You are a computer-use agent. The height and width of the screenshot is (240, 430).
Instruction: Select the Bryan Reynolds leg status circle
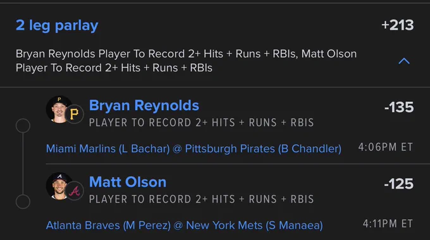[x=23, y=126]
